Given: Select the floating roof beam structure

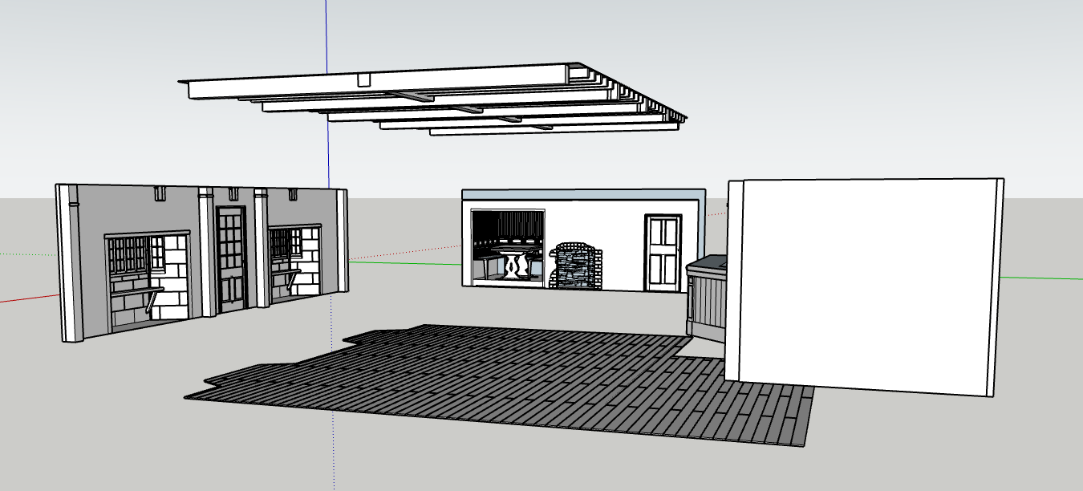Looking at the screenshot, I should (x=433, y=100).
